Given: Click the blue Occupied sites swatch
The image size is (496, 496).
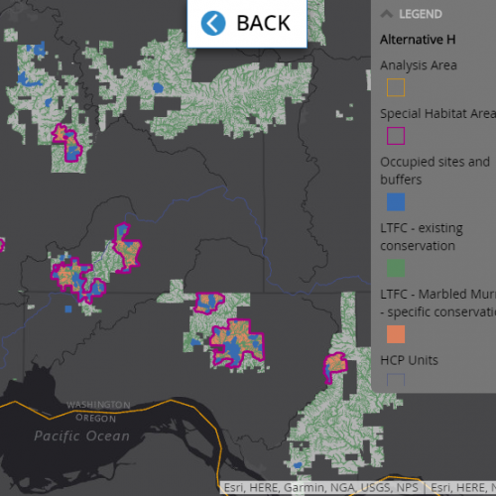Looking at the screenshot, I should point(396,202).
